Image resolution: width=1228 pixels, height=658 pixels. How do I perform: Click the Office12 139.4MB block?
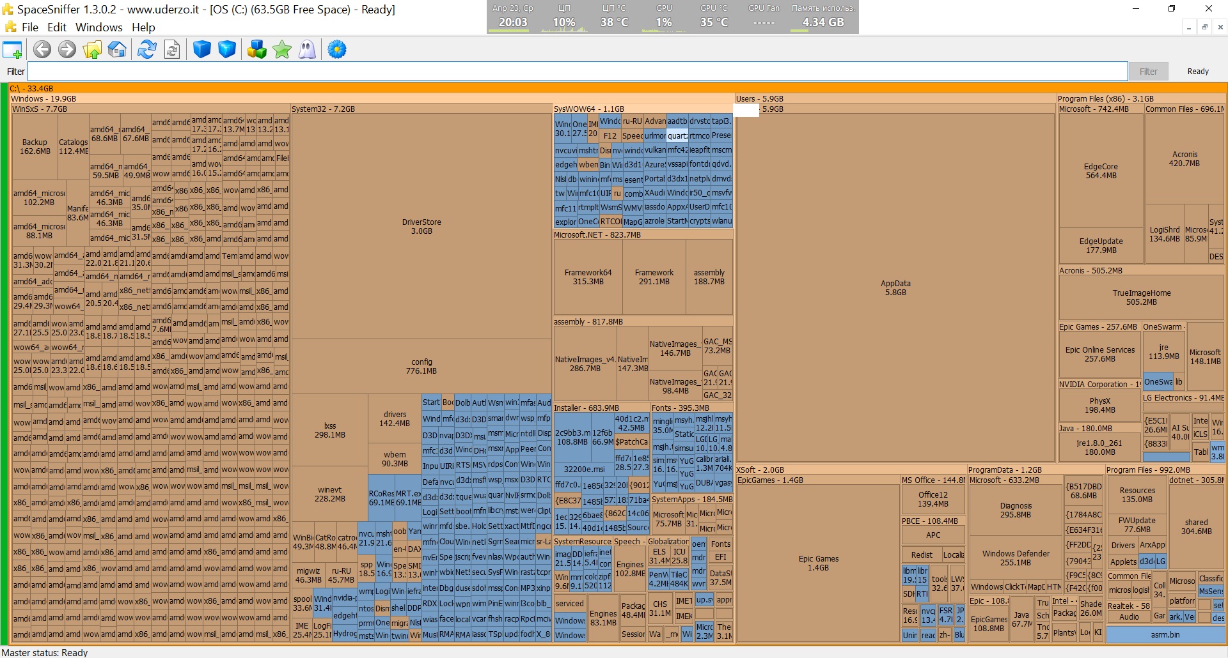coord(933,499)
